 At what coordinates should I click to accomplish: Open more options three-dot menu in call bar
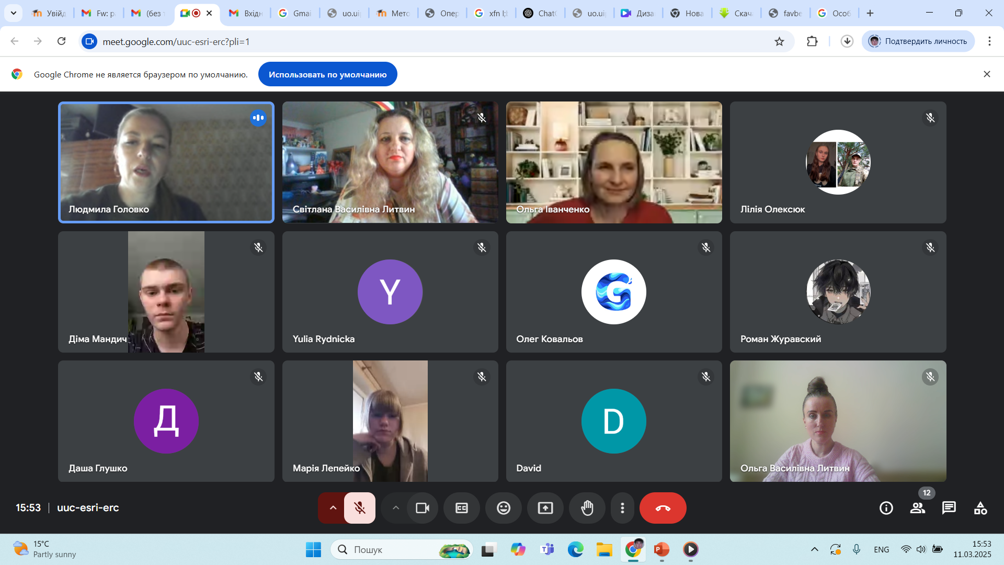click(x=622, y=508)
